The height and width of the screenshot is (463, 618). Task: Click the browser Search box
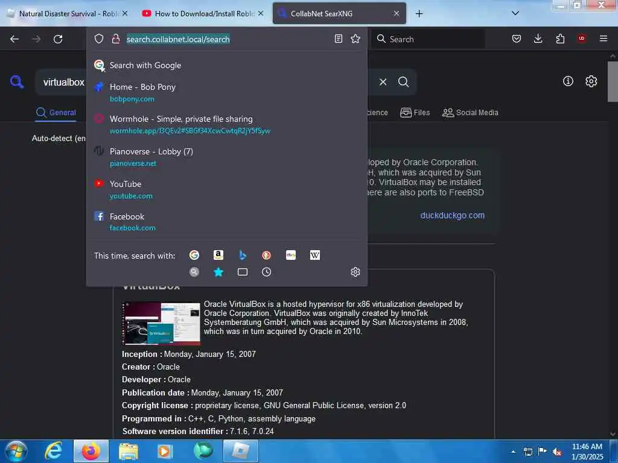coord(428,39)
